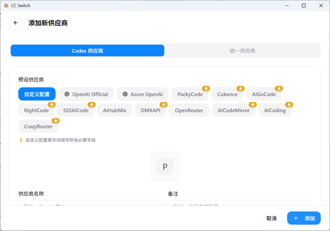The height and width of the screenshot is (231, 330).
Task: Choose the AICoding preset
Action: 275,110
